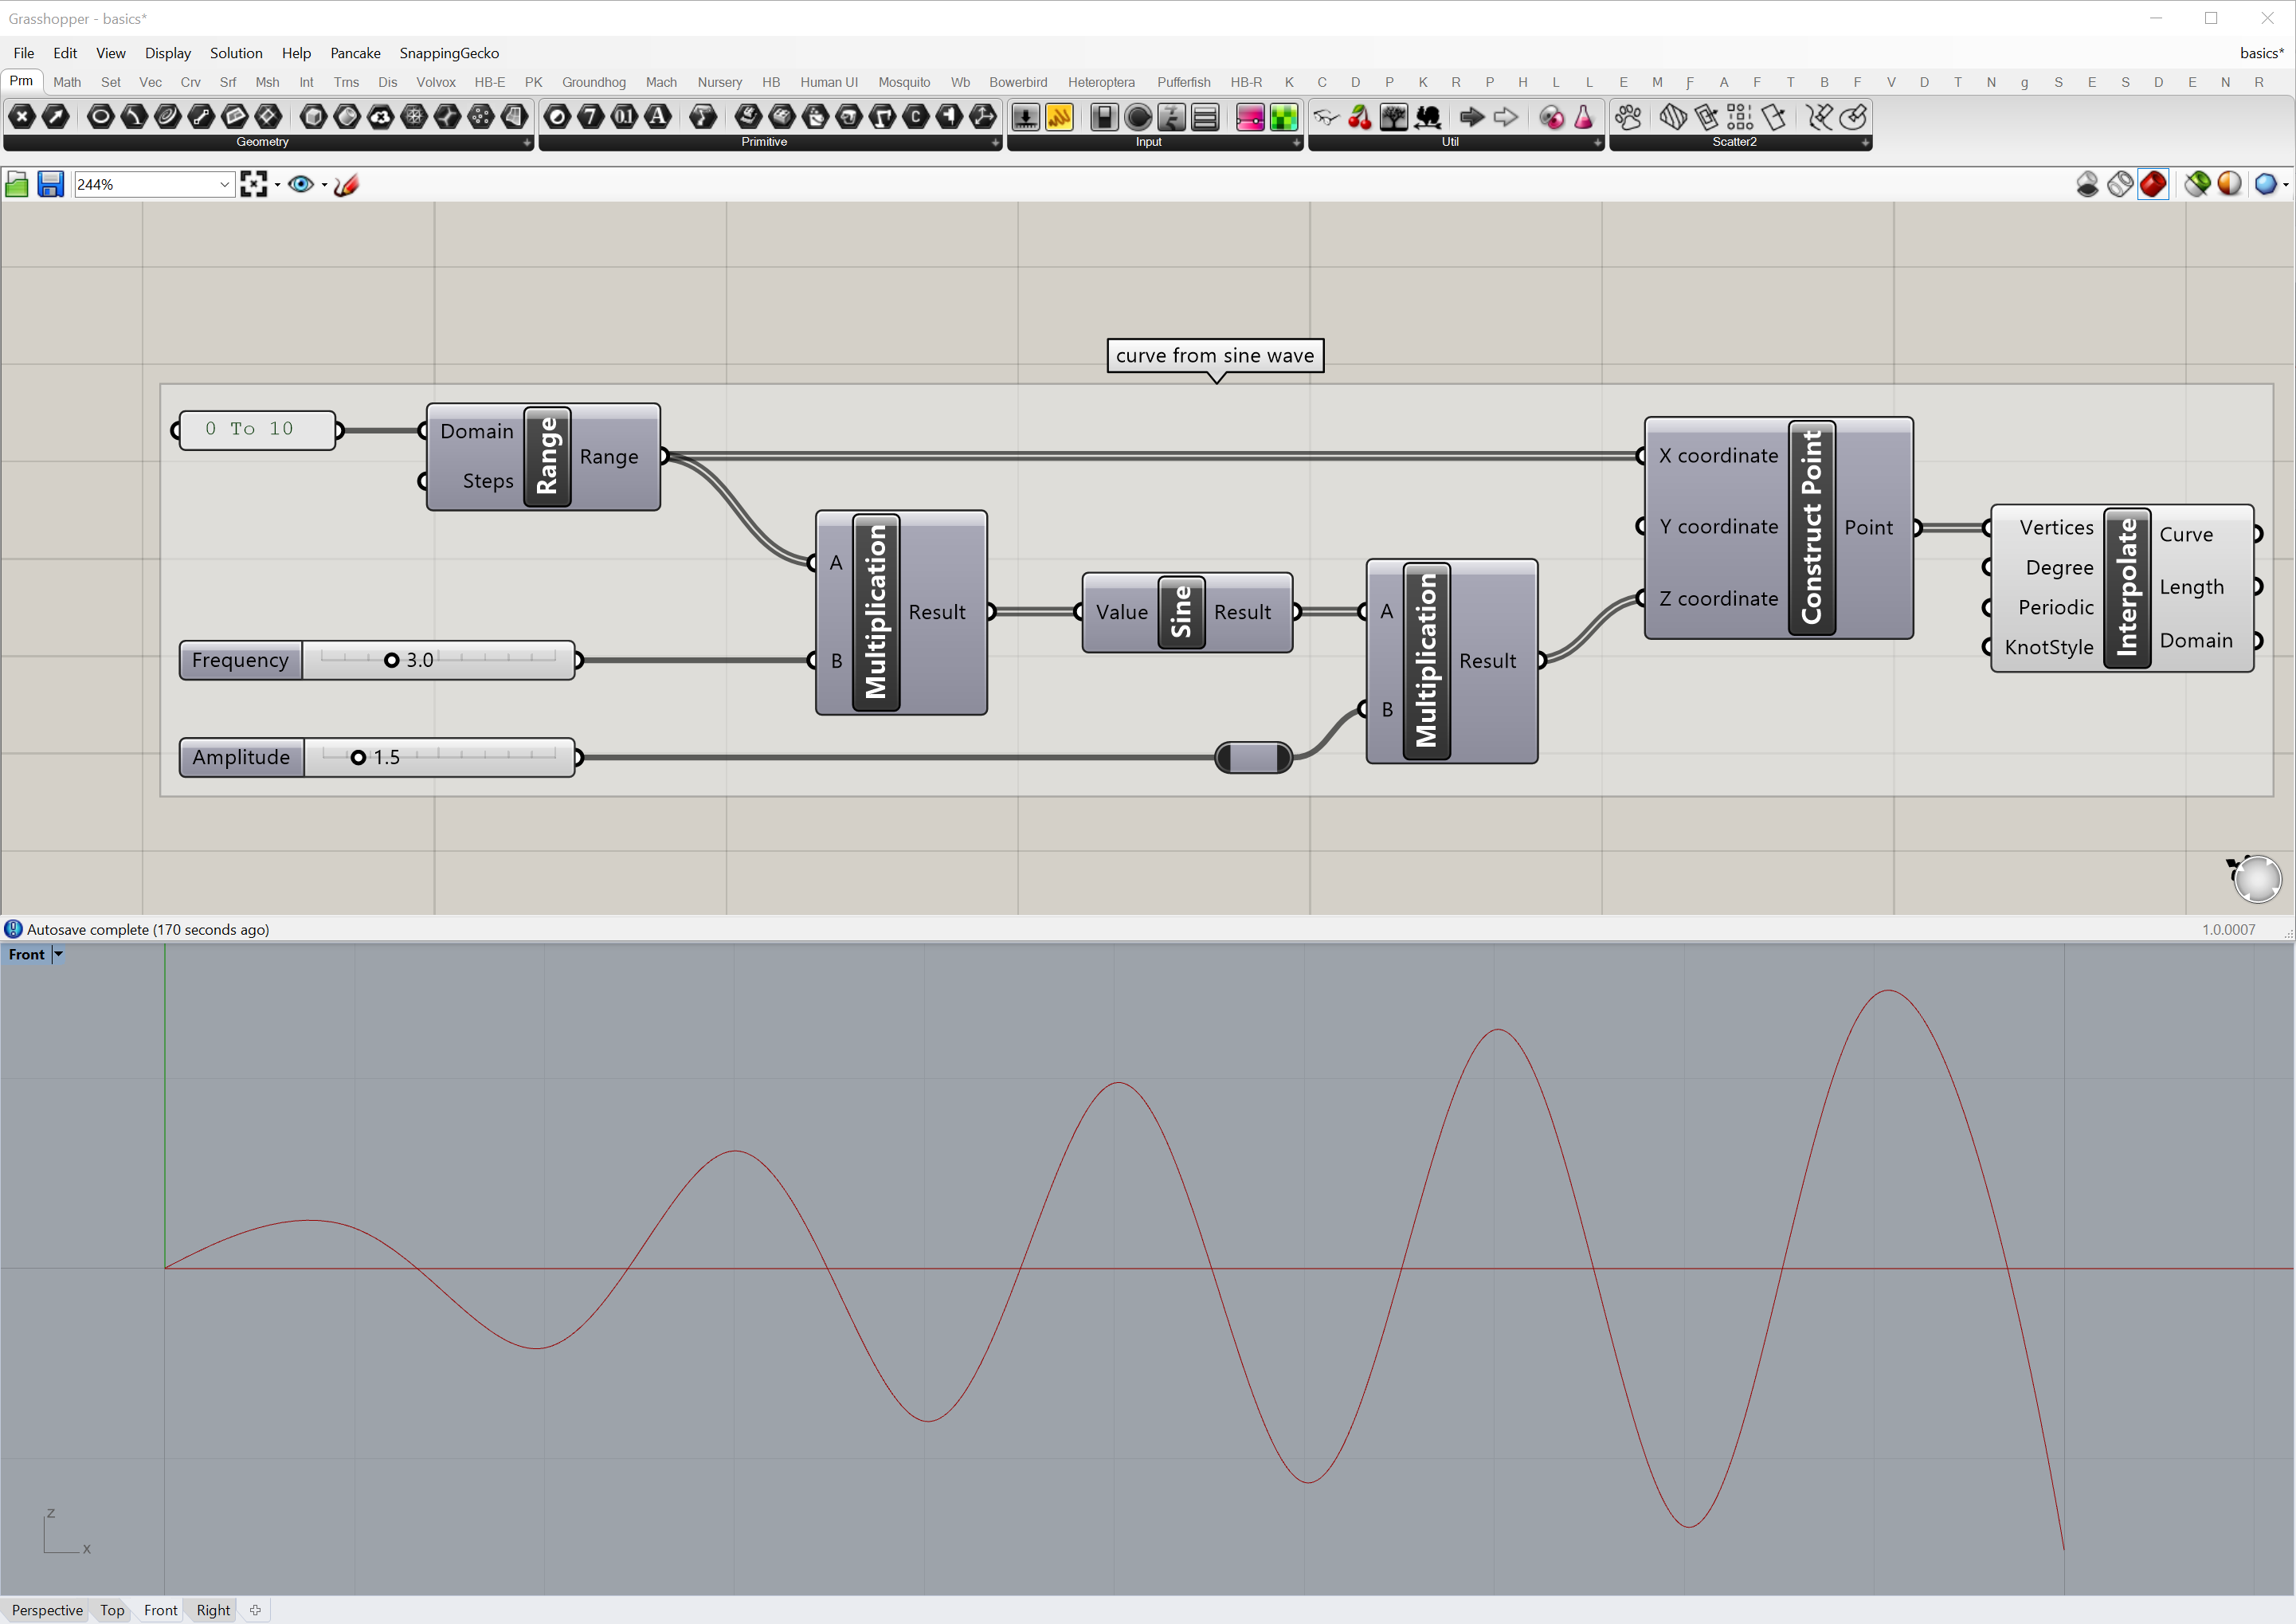
Task: Open the preview eye dropdown arrow
Action: point(324,185)
